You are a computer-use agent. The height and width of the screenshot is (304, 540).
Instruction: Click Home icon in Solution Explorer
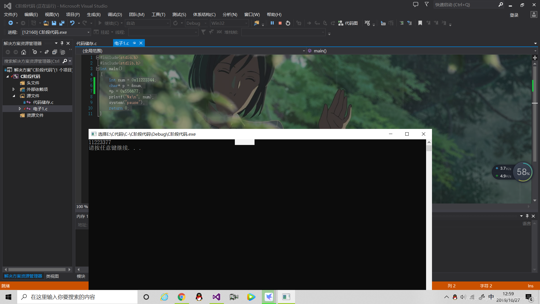tap(24, 52)
